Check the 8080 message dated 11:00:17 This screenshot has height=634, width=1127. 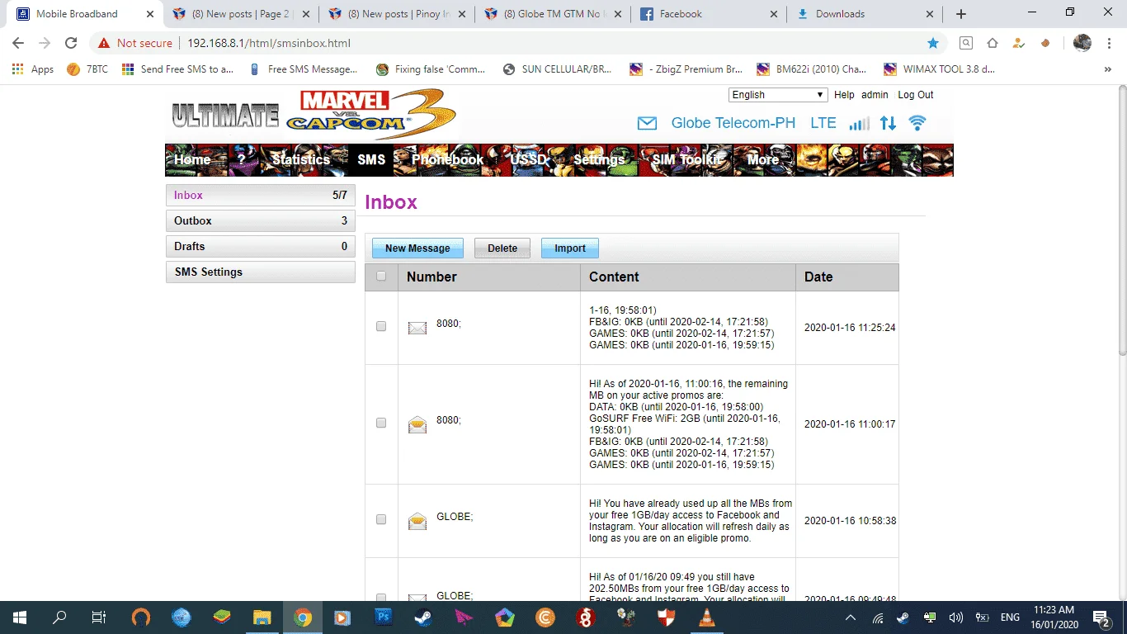pos(381,423)
